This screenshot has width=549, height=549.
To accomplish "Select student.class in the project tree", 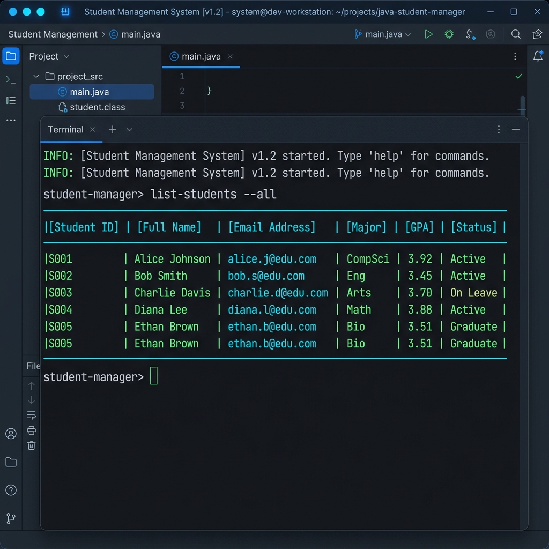I will tap(92, 107).
